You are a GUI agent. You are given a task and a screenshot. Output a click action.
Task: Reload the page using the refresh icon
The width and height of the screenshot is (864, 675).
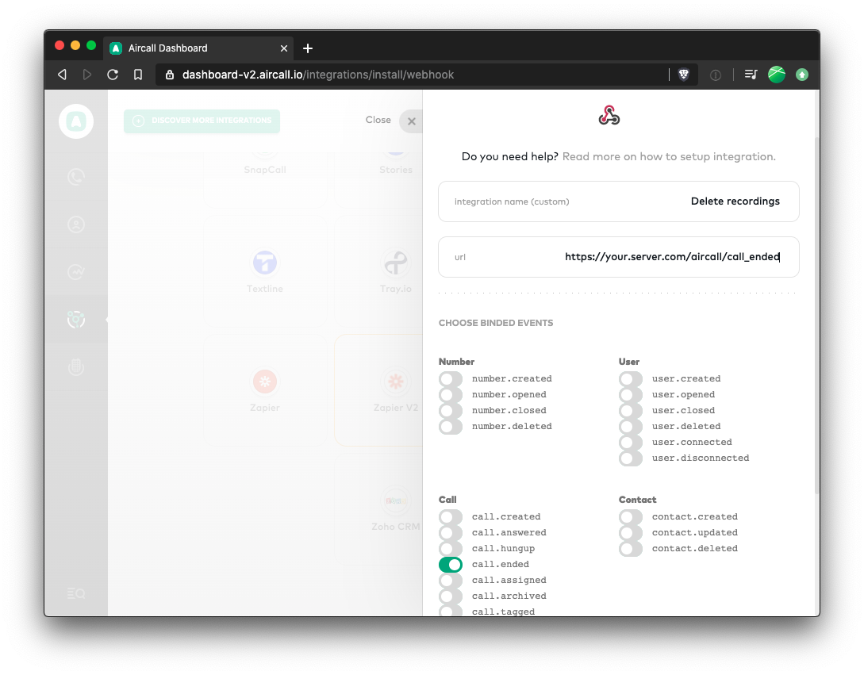click(113, 74)
